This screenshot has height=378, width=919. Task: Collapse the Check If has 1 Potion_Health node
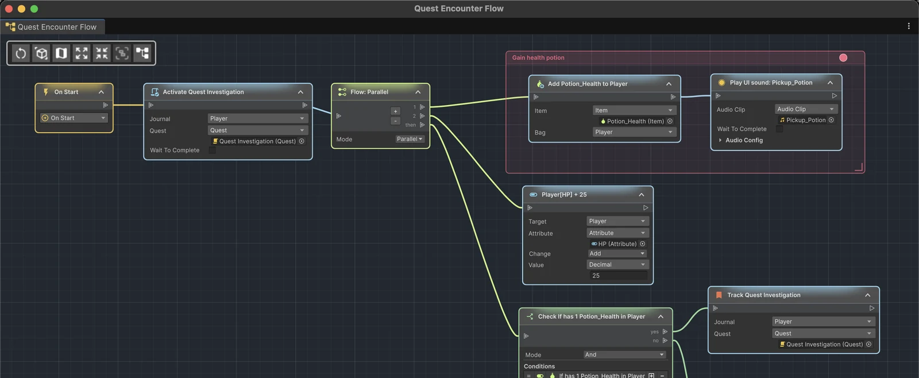tap(661, 317)
